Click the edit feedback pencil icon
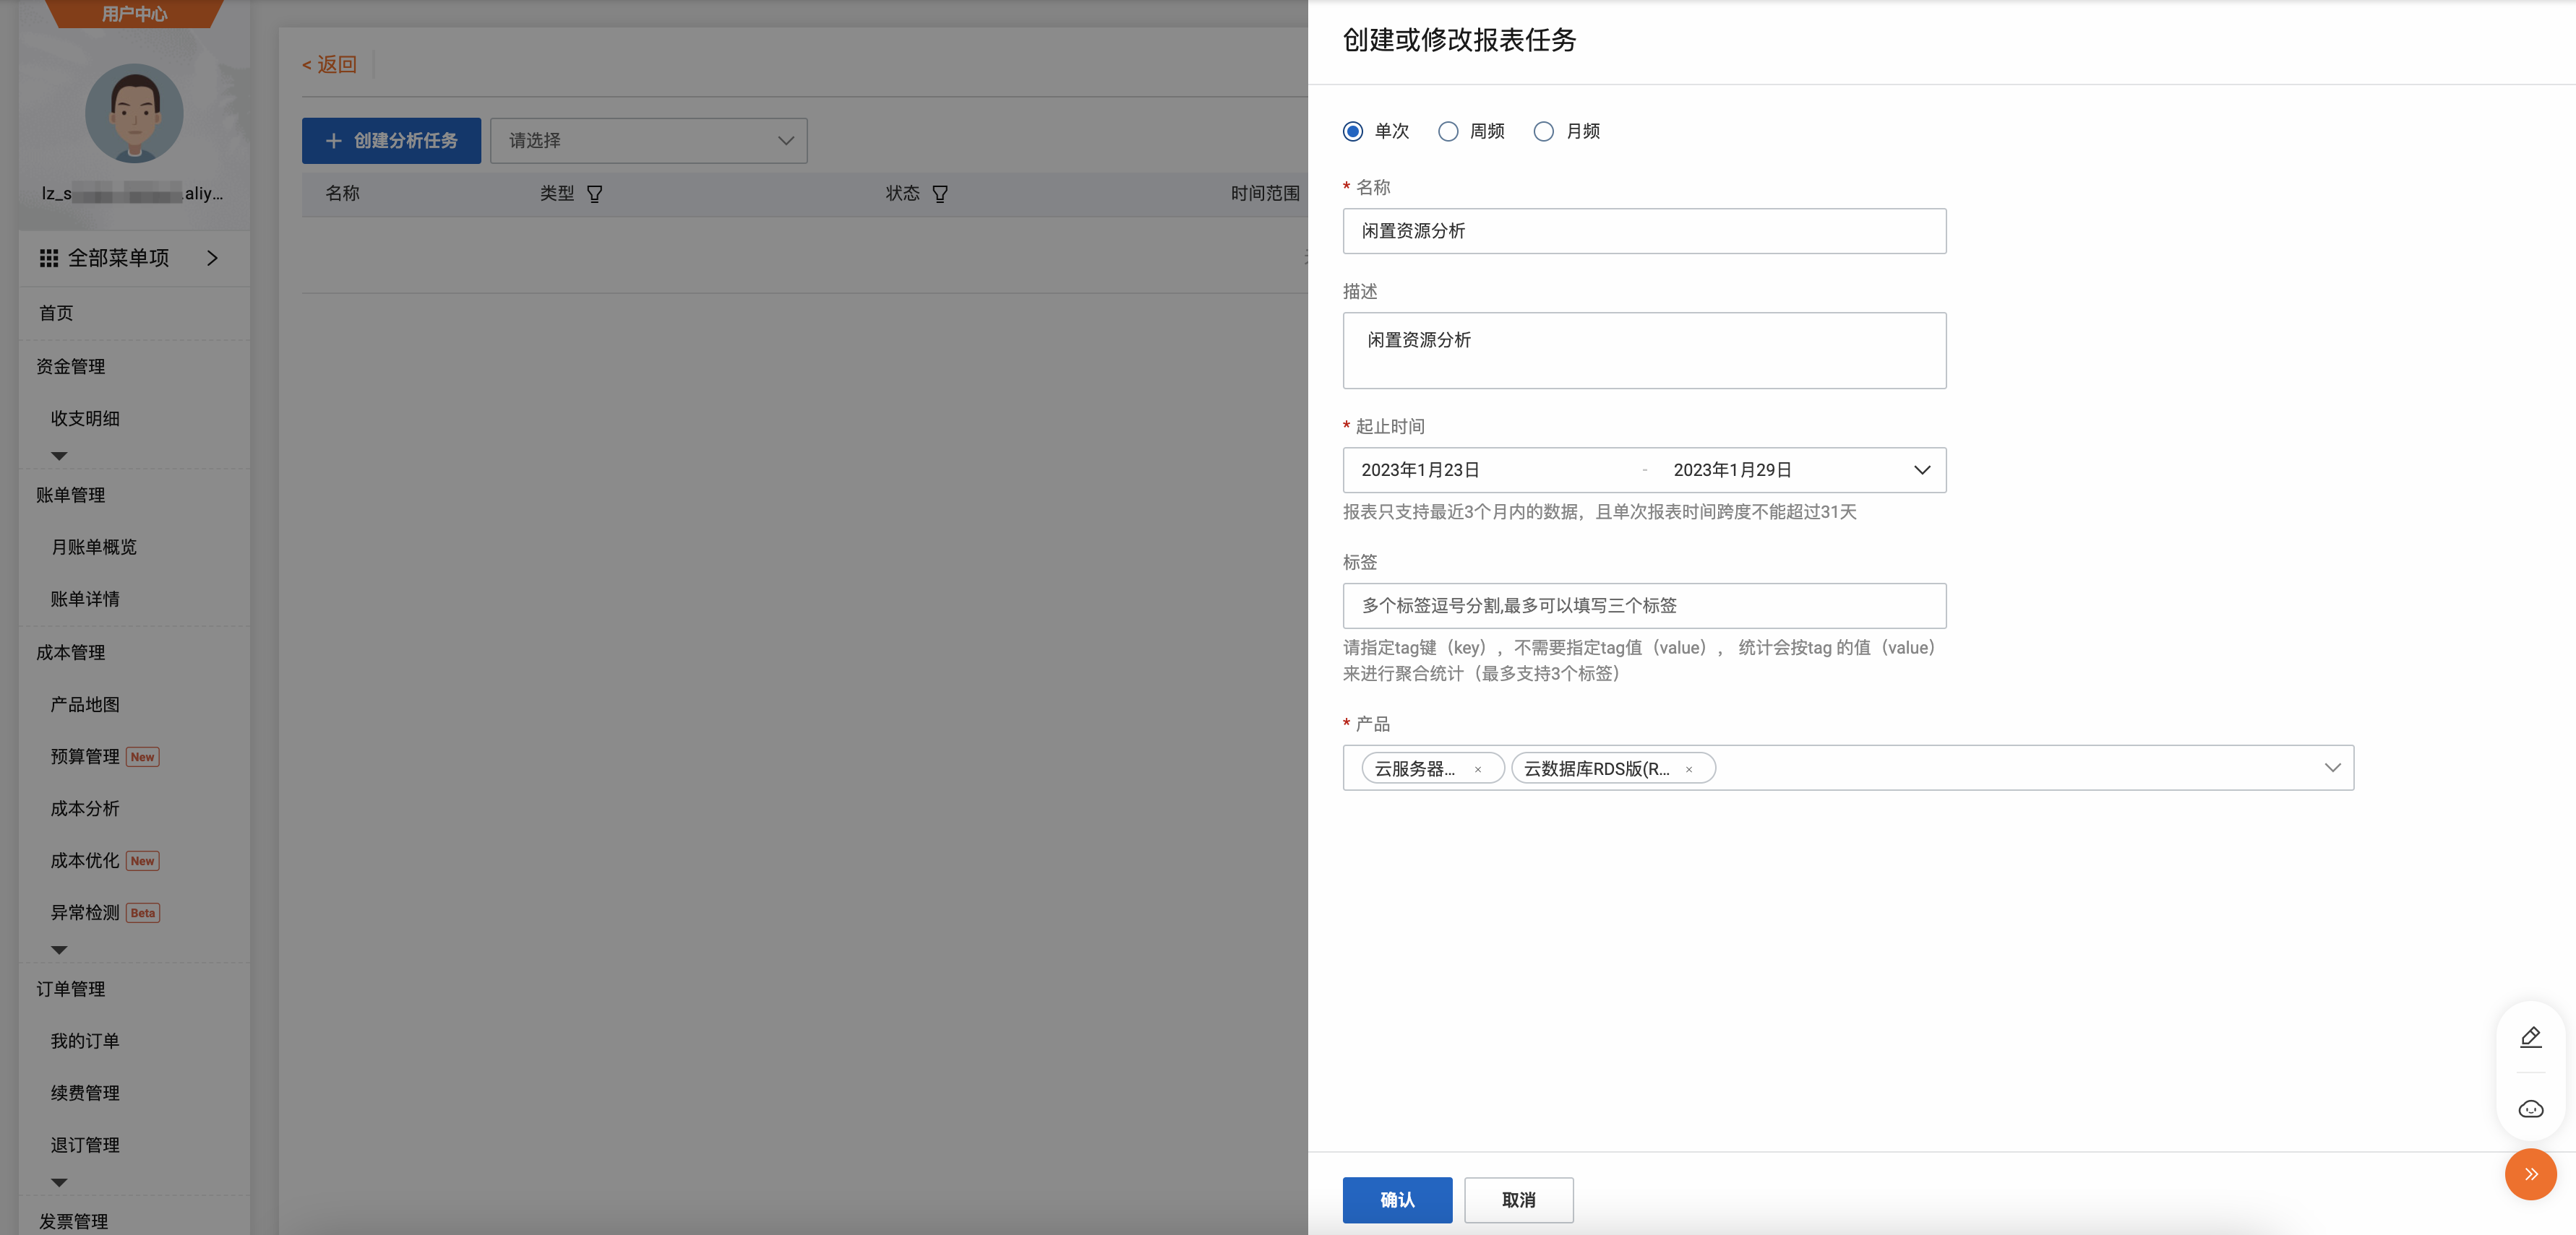Viewport: 2576px width, 1235px height. point(2530,1037)
